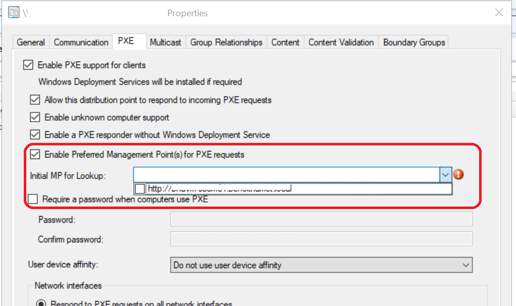This screenshot has width=516, height=306.
Task: Check the http management point list entry
Action: coord(140,189)
